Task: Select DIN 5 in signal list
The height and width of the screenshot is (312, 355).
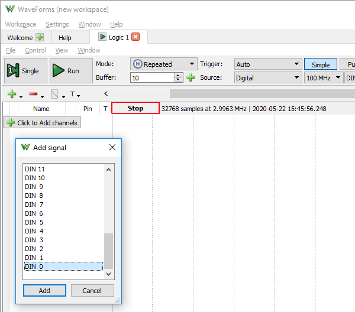Action: pos(64,222)
